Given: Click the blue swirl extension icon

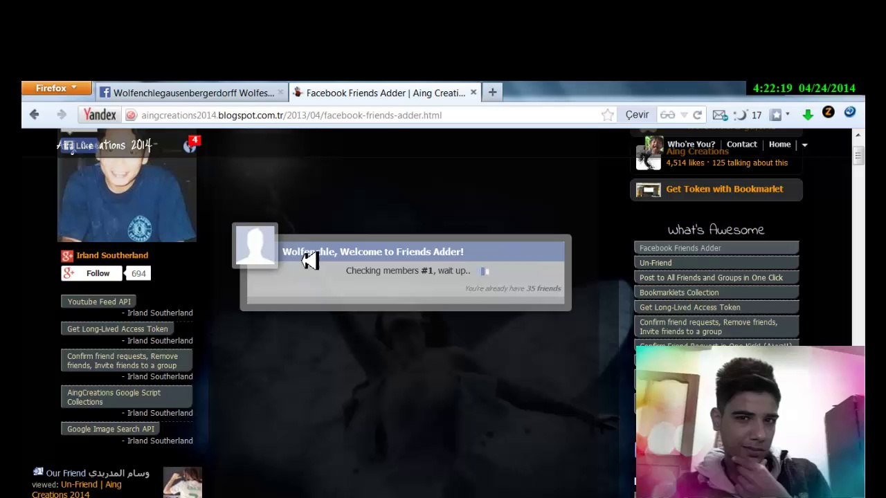Looking at the screenshot, I should coord(850,112).
